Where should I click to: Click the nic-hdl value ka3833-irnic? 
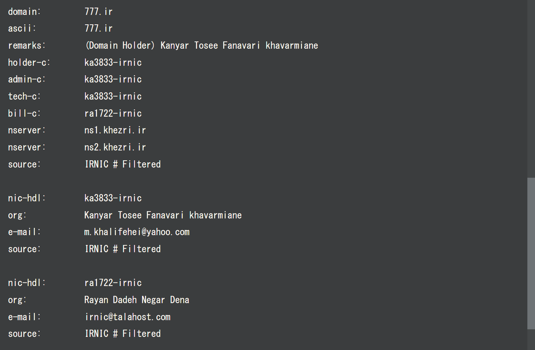(113, 198)
